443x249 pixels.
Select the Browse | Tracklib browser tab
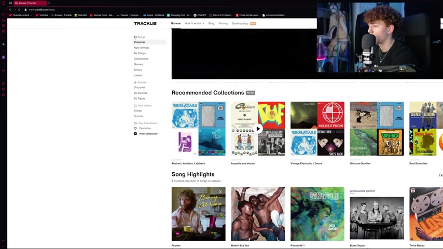click(x=30, y=3)
